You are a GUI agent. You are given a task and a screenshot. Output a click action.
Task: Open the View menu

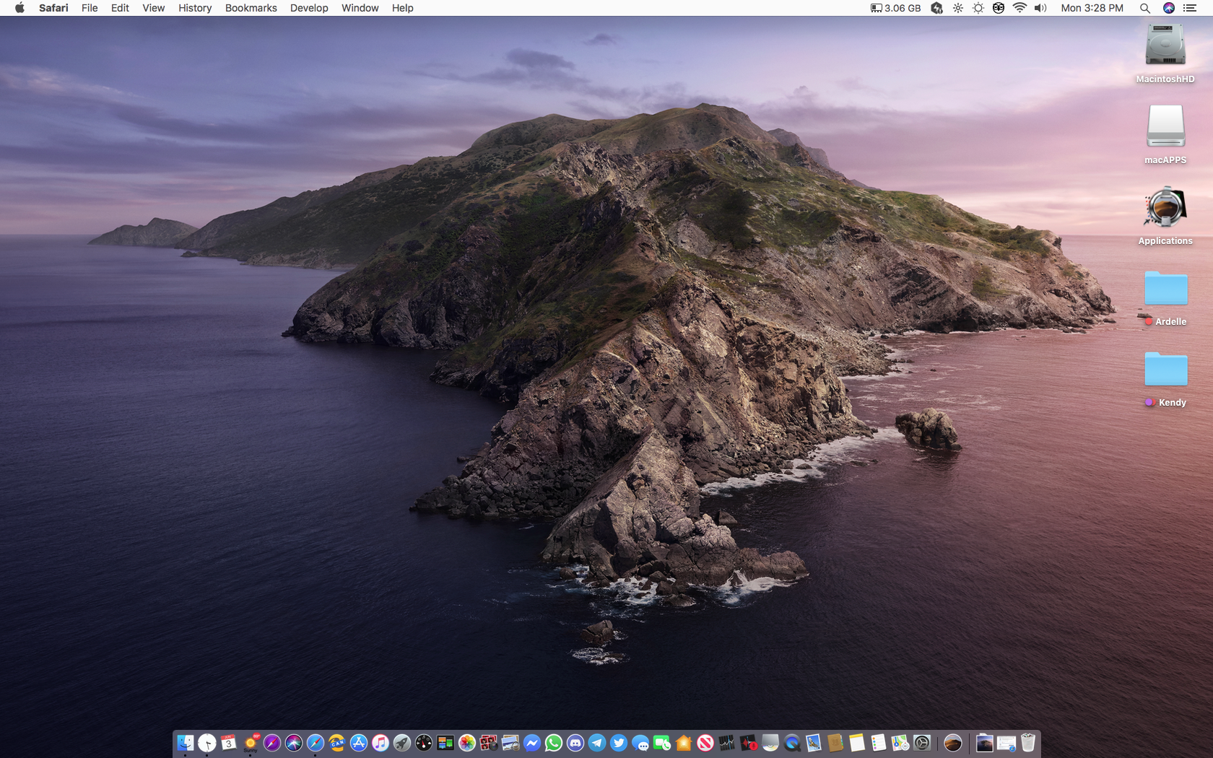[x=153, y=8]
